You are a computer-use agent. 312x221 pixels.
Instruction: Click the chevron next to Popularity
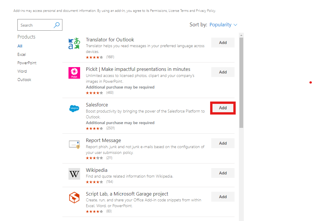point(235,25)
